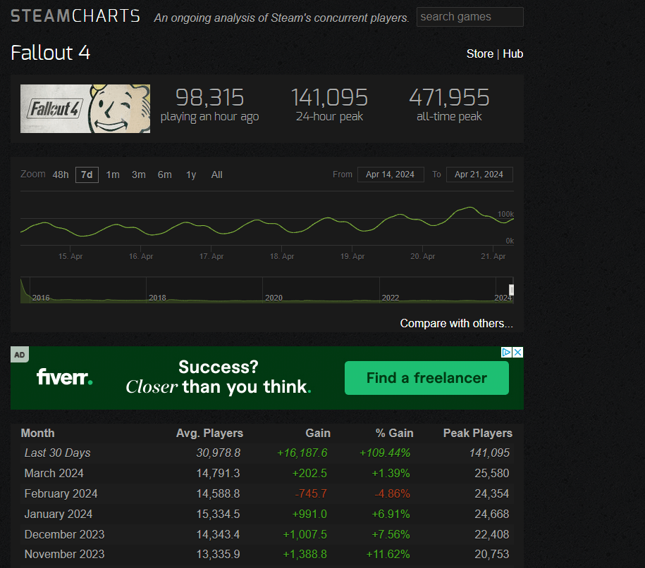This screenshot has height=568, width=645.
Task: Click the 98,315 playing an hour ago stat
Action: [209, 105]
